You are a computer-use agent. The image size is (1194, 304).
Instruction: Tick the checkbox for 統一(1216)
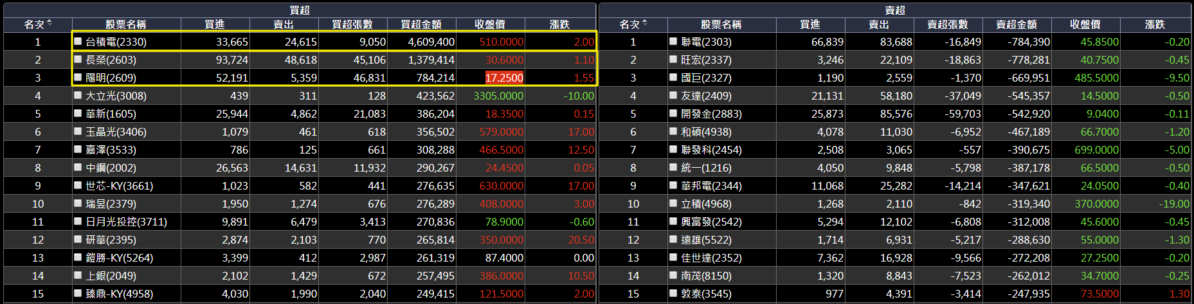[x=673, y=167]
